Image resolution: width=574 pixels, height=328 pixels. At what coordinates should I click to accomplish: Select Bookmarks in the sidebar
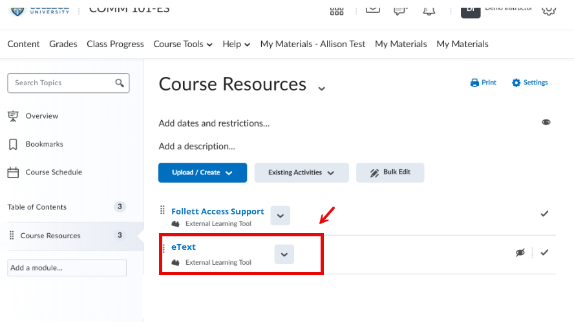pyautogui.click(x=45, y=144)
